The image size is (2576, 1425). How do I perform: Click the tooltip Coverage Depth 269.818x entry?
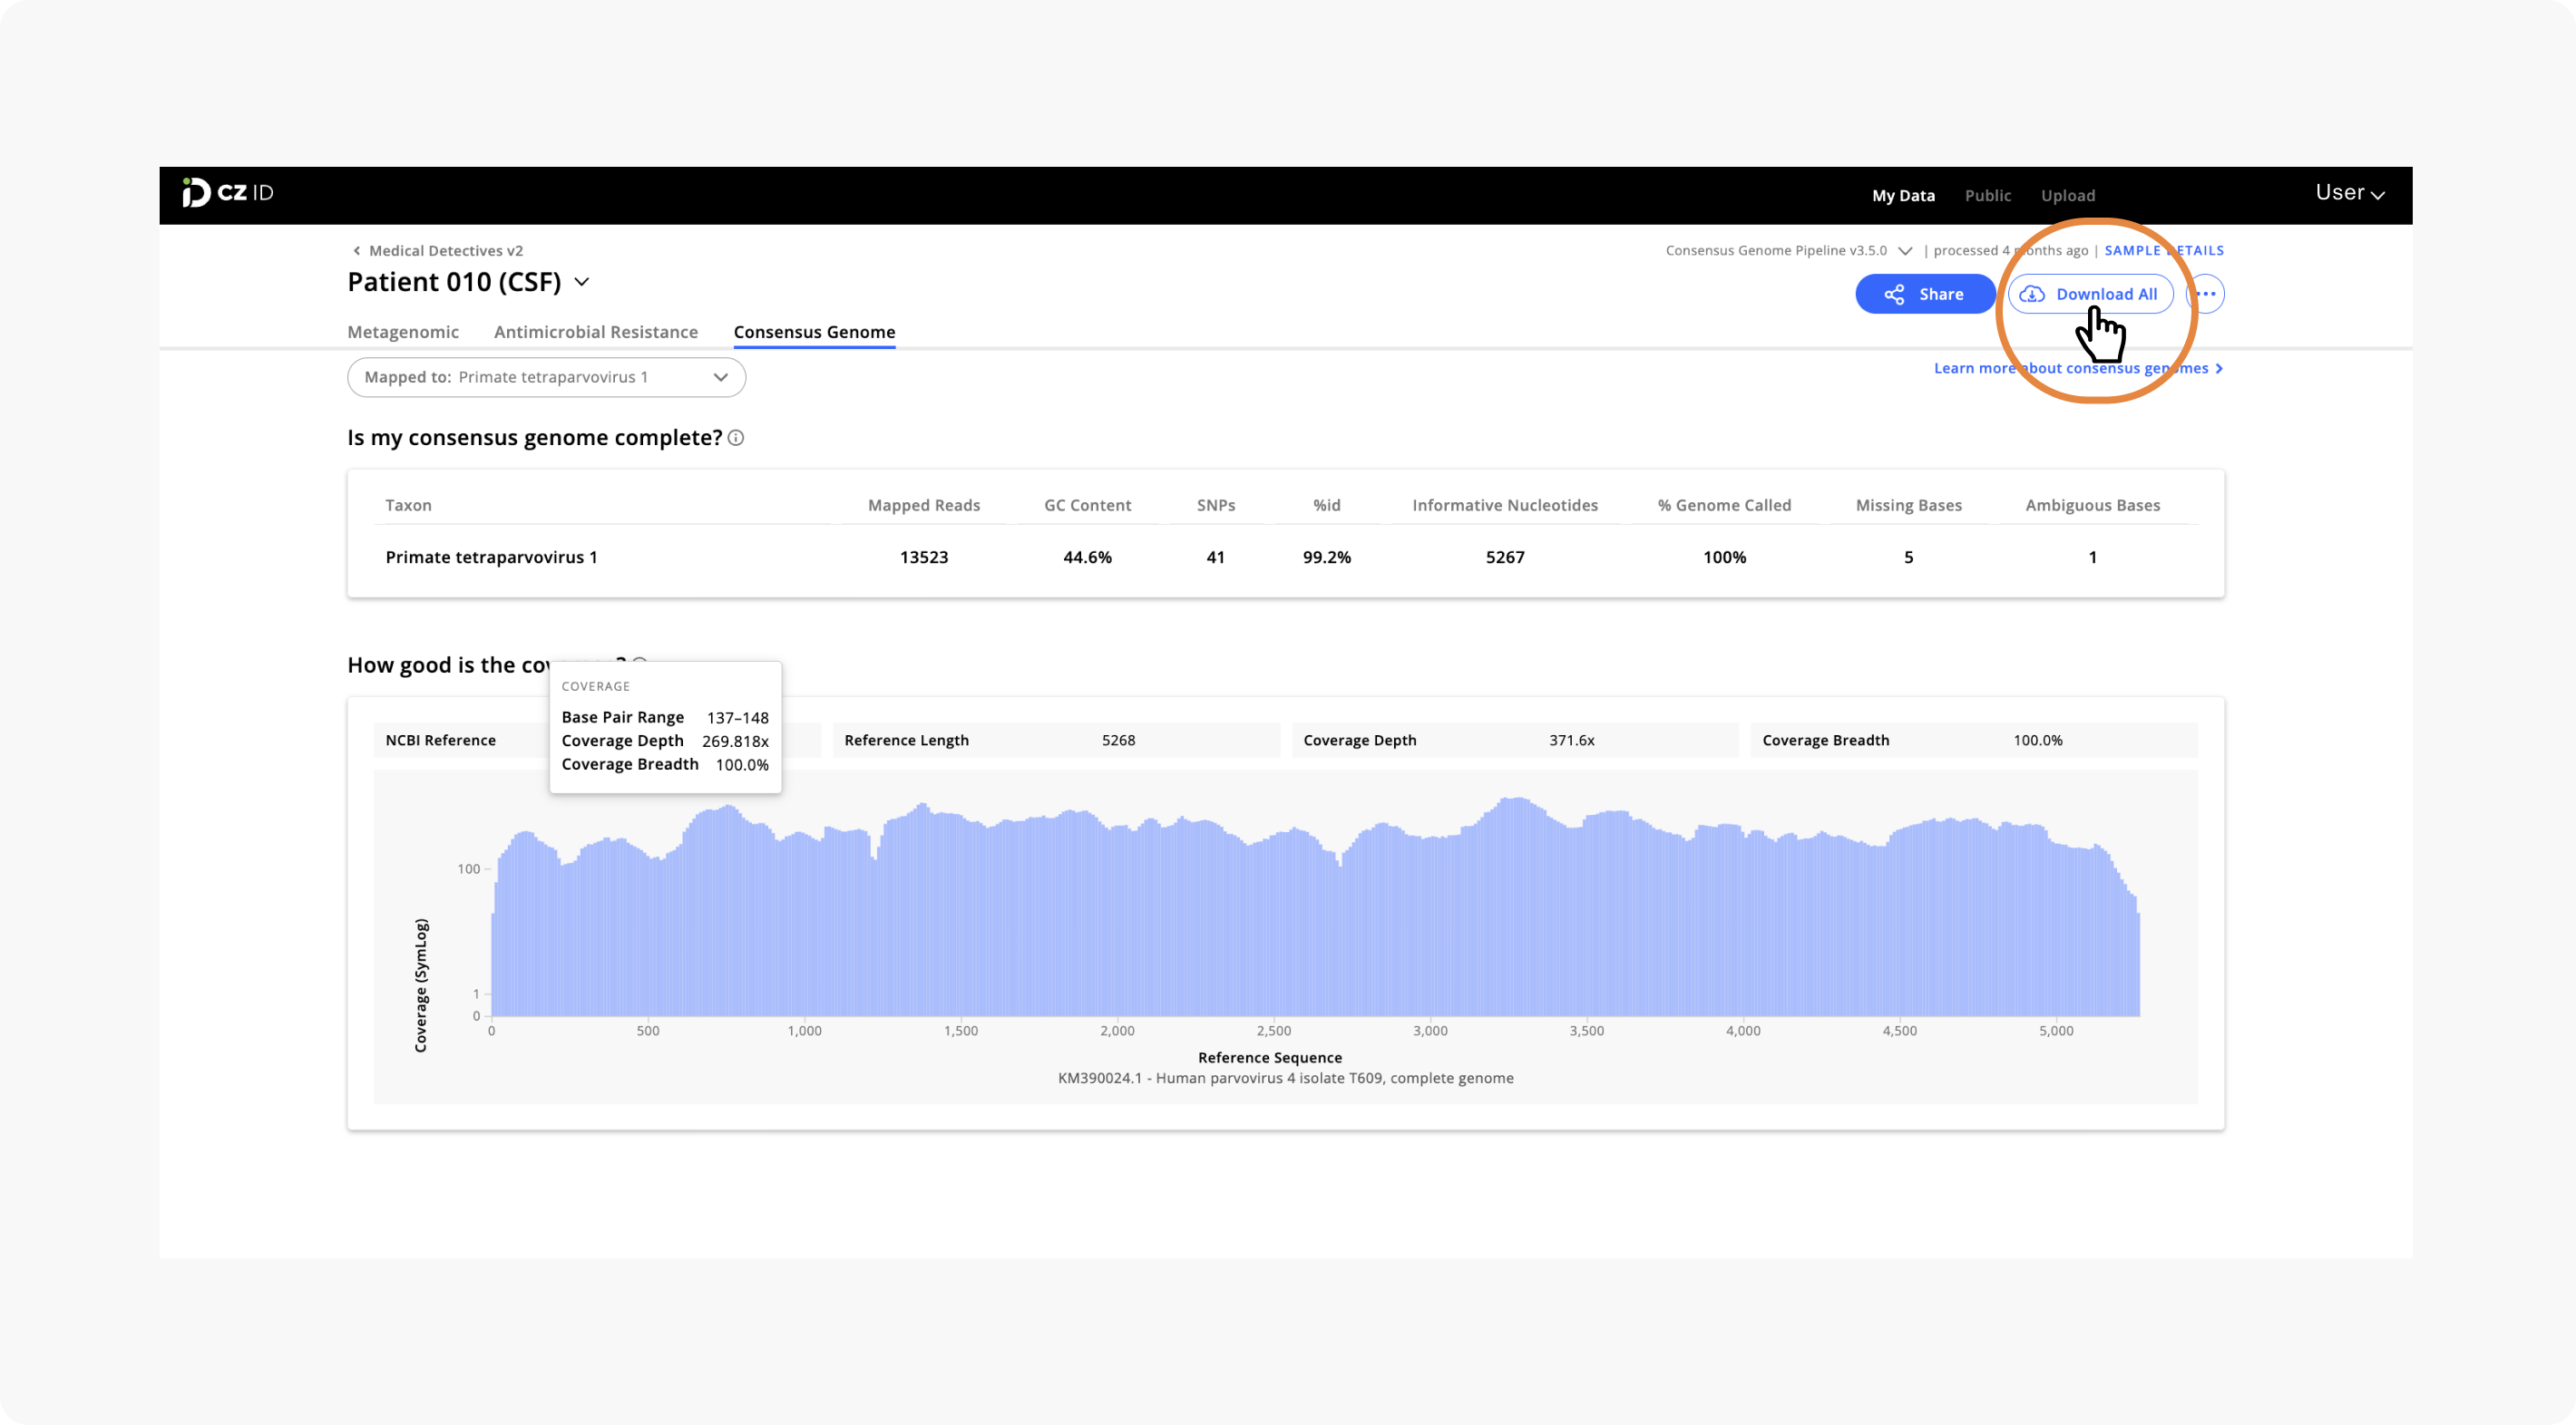click(x=665, y=742)
